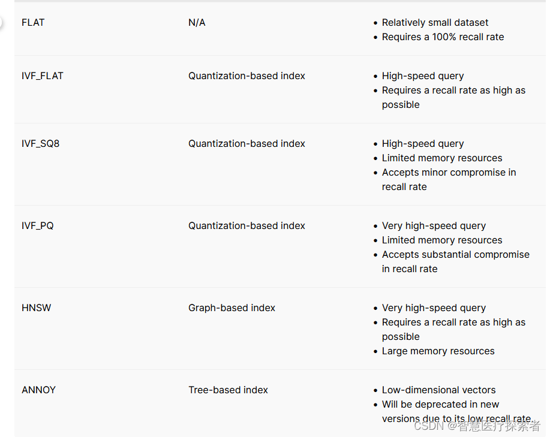Click the IVF_SQ8 index name

click(x=41, y=143)
